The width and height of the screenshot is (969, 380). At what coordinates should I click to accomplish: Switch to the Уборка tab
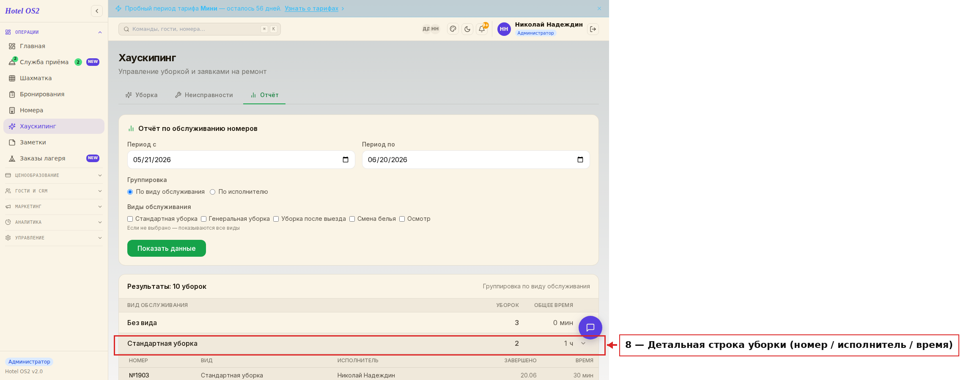point(141,95)
